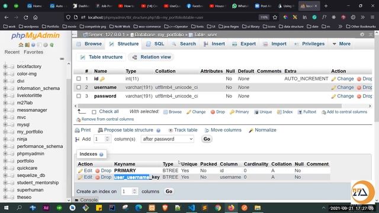
Task: Expand the mysql database node
Action: click(5, 125)
